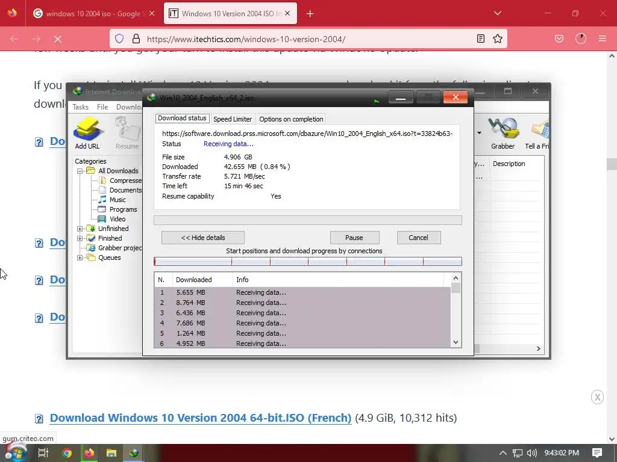Open Task View on the taskbar

pos(43,453)
